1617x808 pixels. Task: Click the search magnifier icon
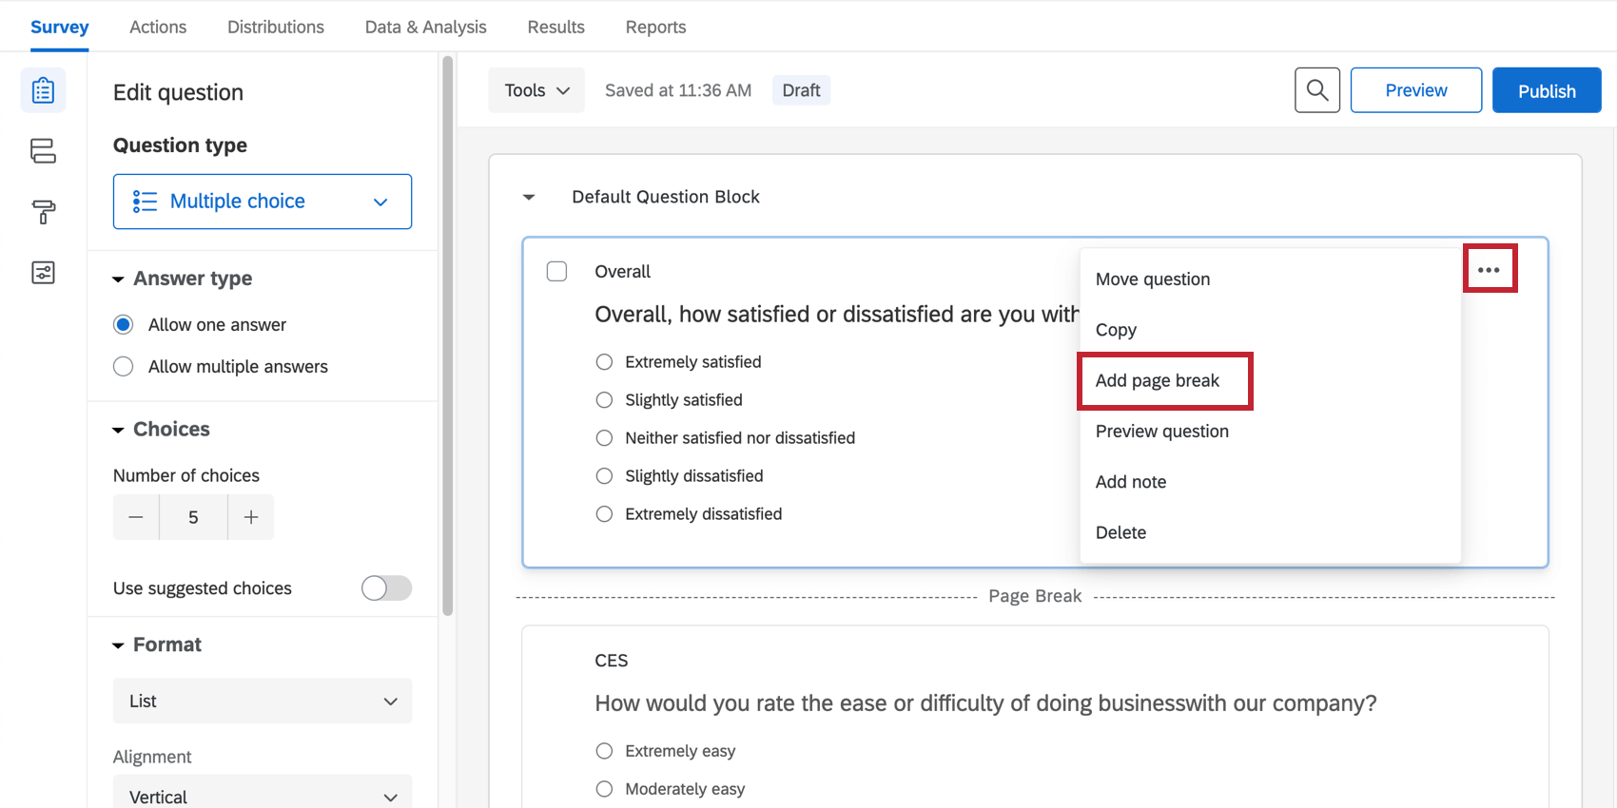pyautogui.click(x=1316, y=90)
